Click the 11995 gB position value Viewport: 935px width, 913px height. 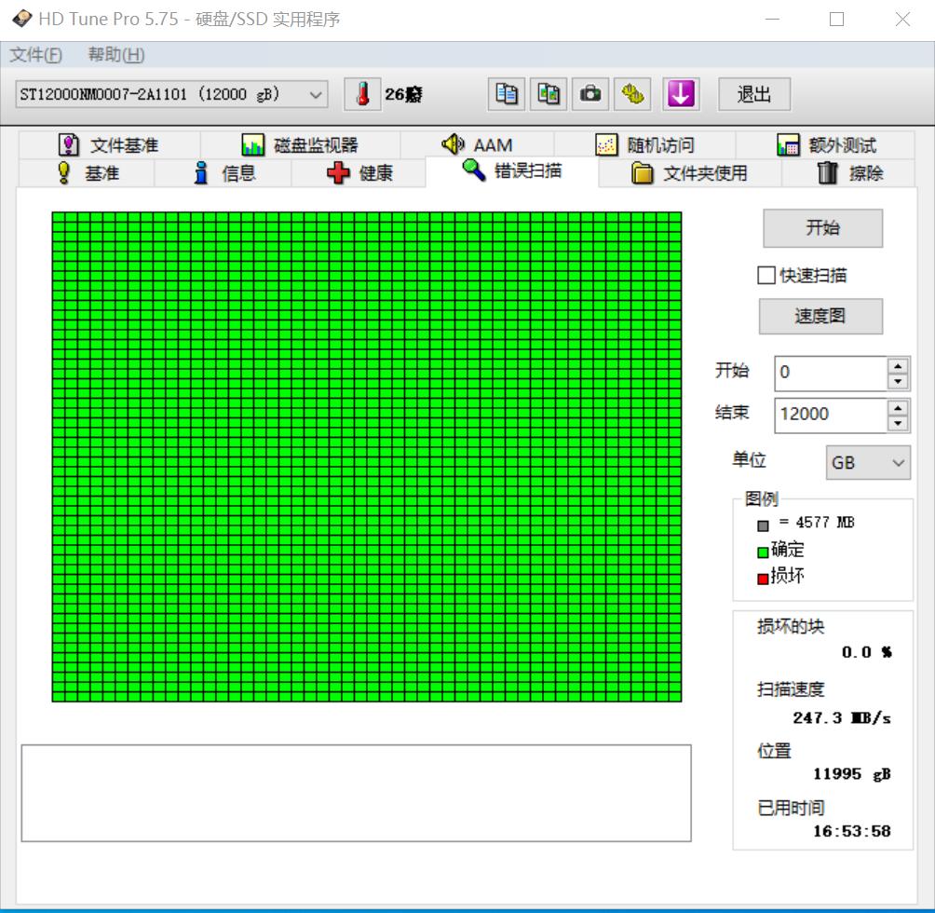click(x=852, y=774)
